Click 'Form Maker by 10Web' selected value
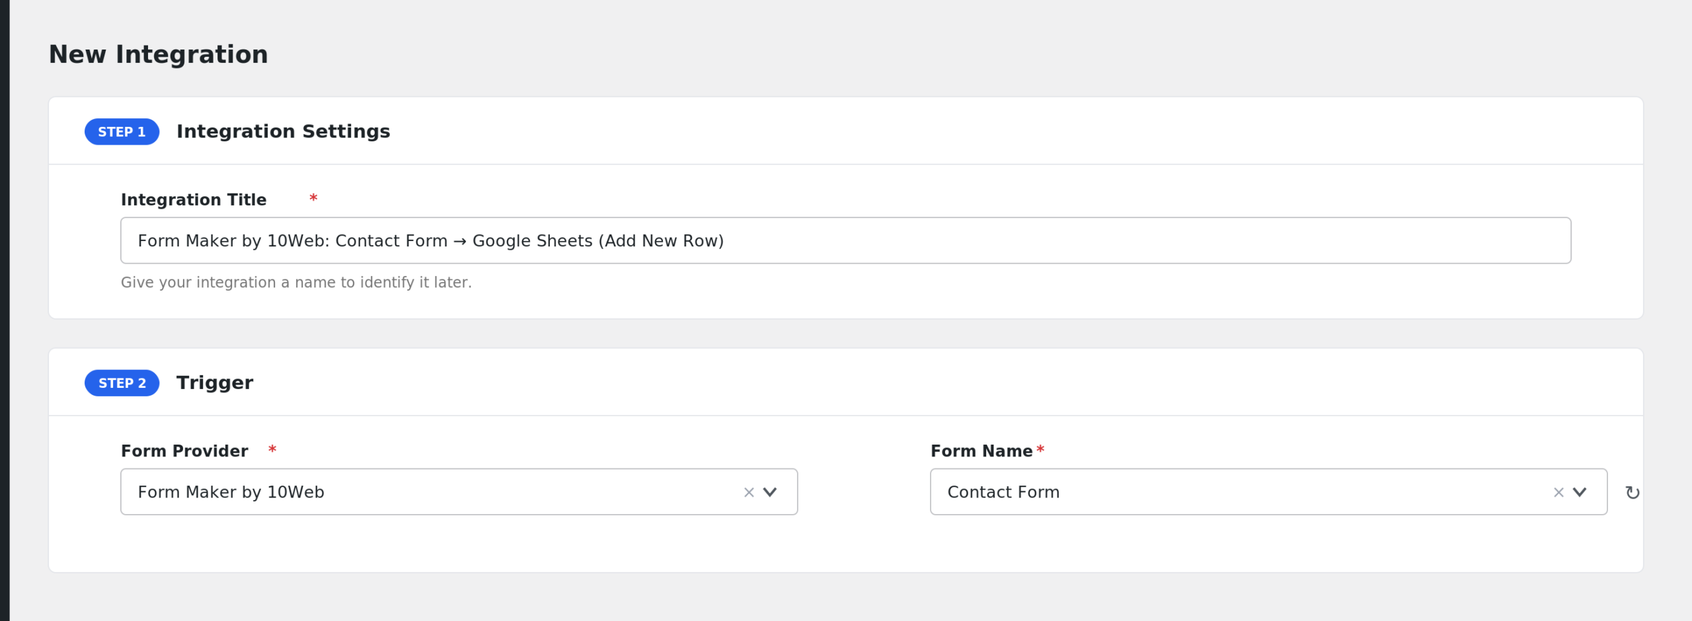 click(231, 492)
